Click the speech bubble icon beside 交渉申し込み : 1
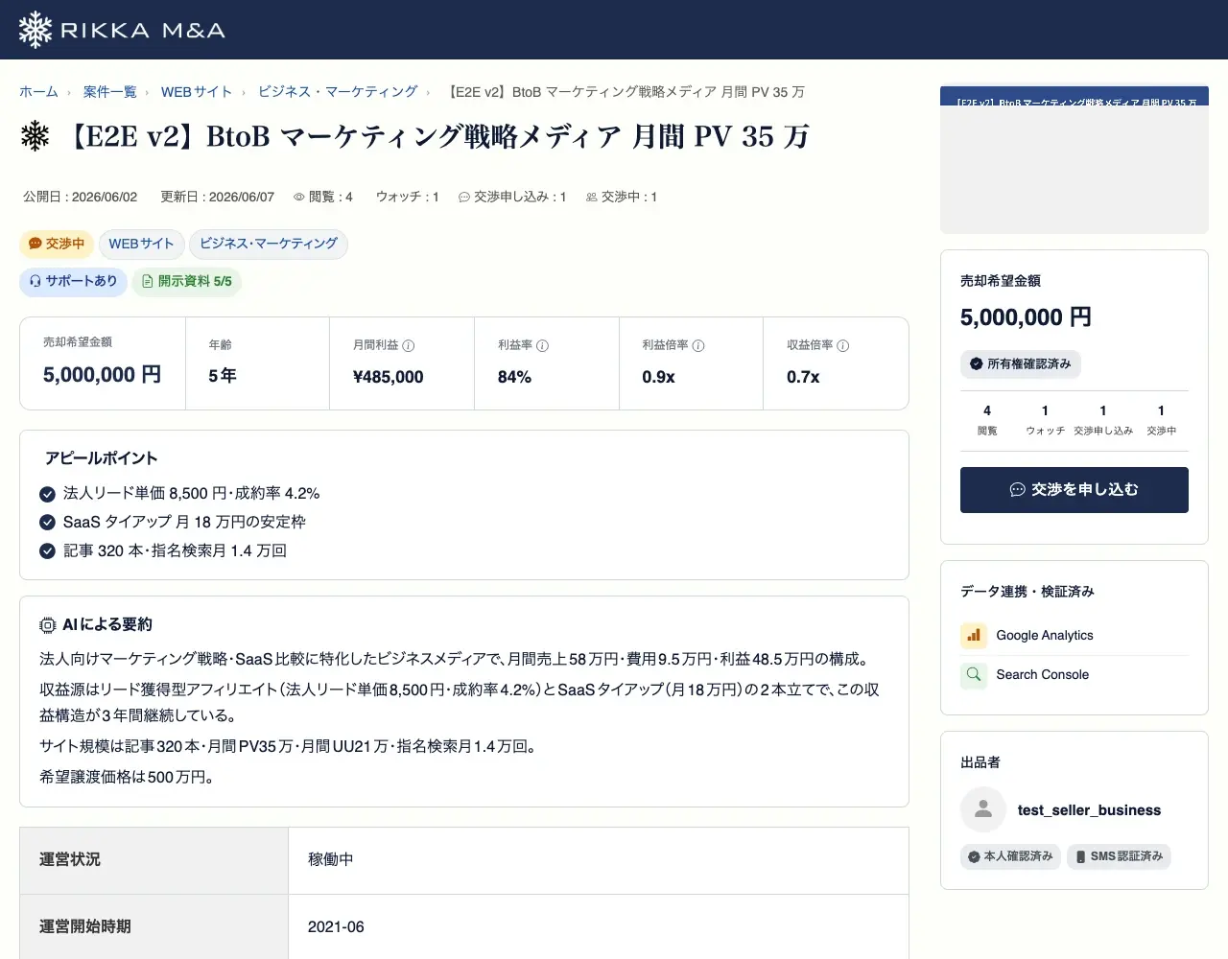 point(464,197)
